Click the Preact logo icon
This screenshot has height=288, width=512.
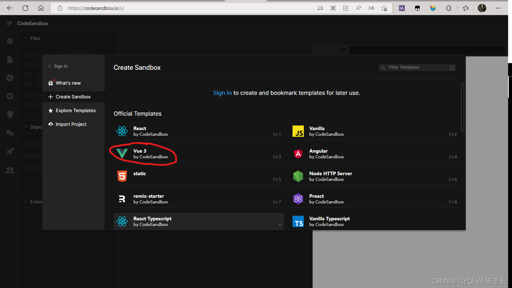coord(298,199)
